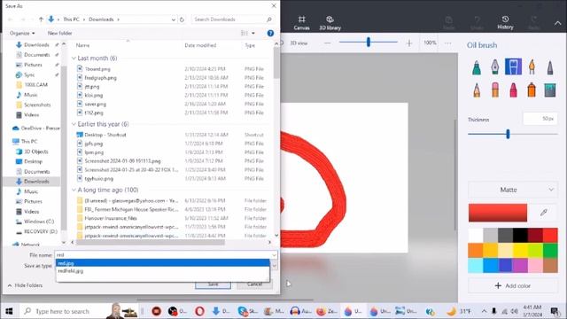Open the more options ellipsis in Paint 3D
This screenshot has width=567, height=319.
(447, 43)
